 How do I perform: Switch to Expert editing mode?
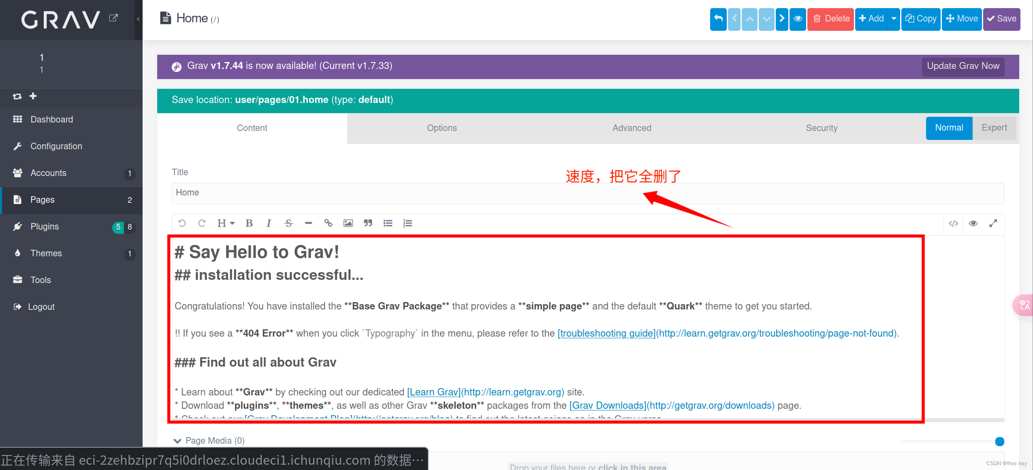[995, 128]
